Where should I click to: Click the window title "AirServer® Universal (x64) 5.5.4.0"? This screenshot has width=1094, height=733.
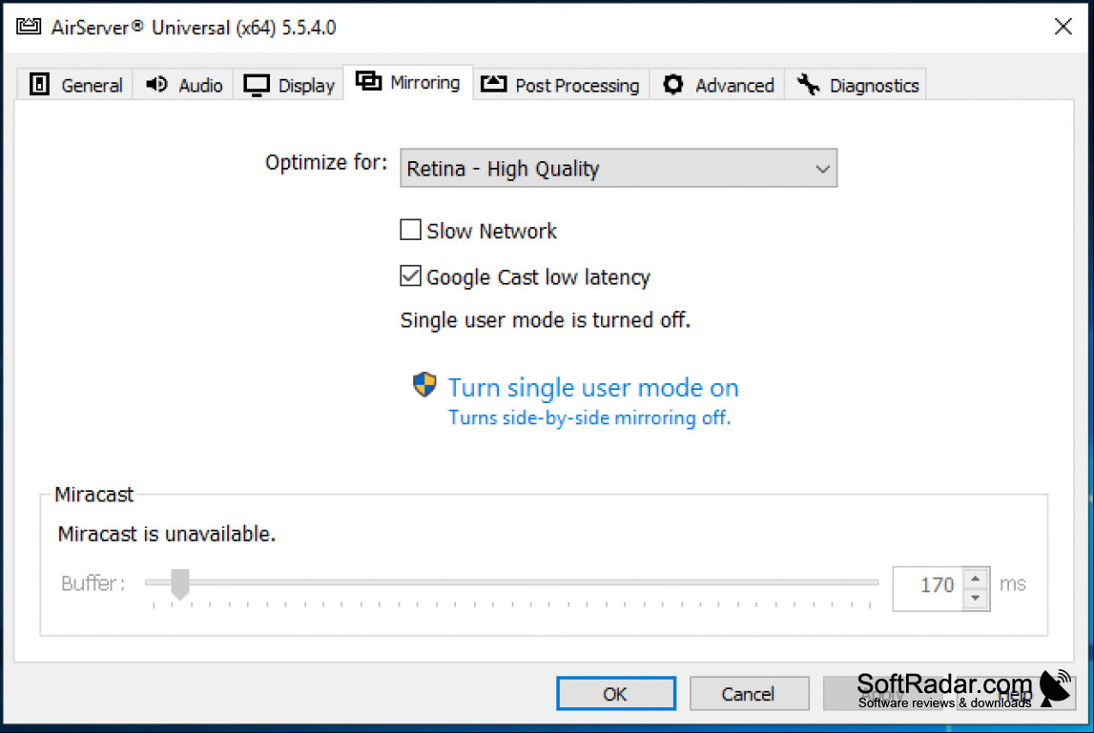(x=194, y=28)
